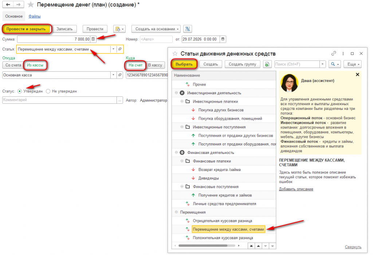373x255 pixels.
Task: Open the search options magnifier dropdown
Action: pos(335,64)
